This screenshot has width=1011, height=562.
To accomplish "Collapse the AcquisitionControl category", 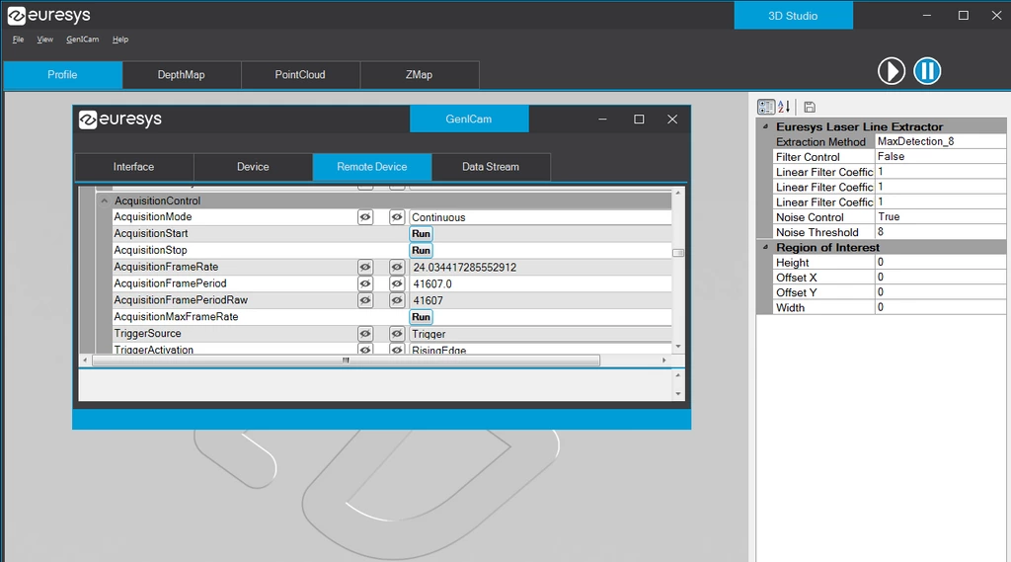I will (105, 201).
